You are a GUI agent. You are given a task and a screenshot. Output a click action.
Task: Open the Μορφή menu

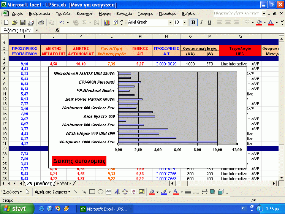pos(105,14)
